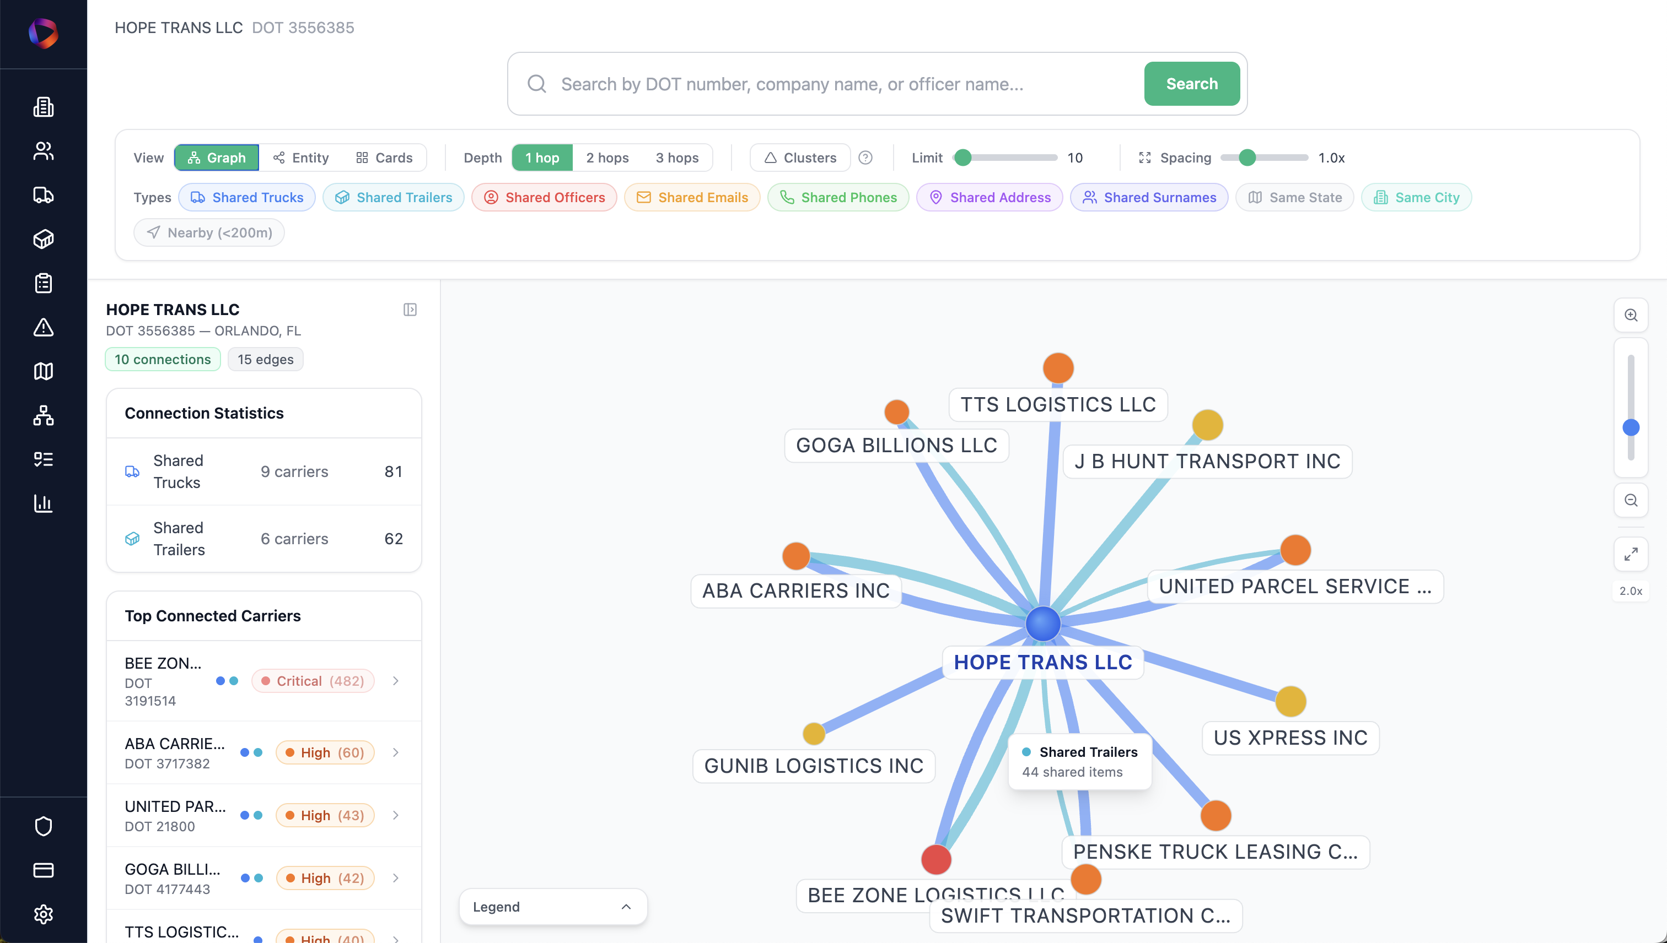Switch to the Cards view tab

384,158
